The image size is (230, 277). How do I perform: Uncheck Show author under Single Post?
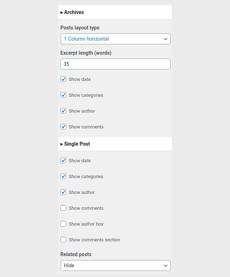[63, 192]
